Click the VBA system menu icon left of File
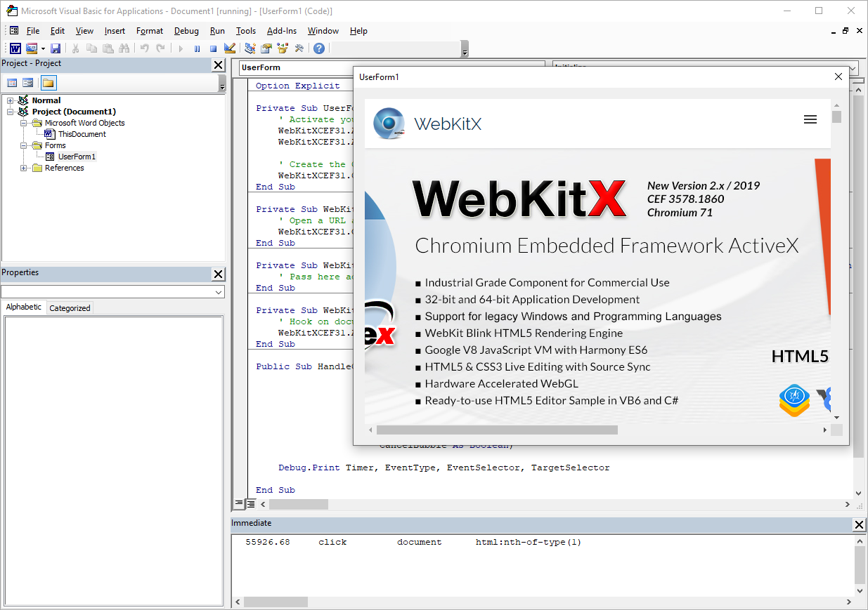868x610 pixels. (x=14, y=31)
